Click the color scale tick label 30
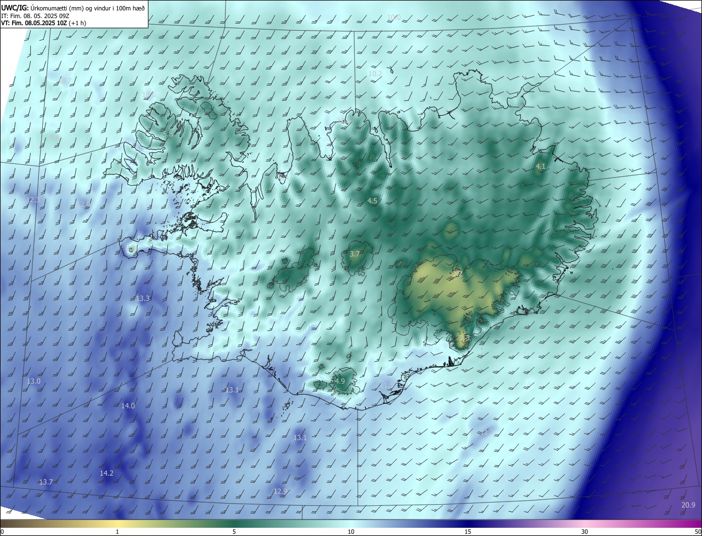702x536 pixels. [x=585, y=532]
